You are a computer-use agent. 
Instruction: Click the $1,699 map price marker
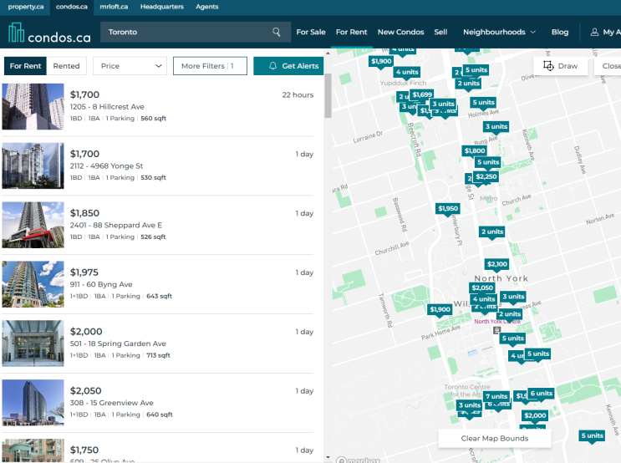click(422, 94)
